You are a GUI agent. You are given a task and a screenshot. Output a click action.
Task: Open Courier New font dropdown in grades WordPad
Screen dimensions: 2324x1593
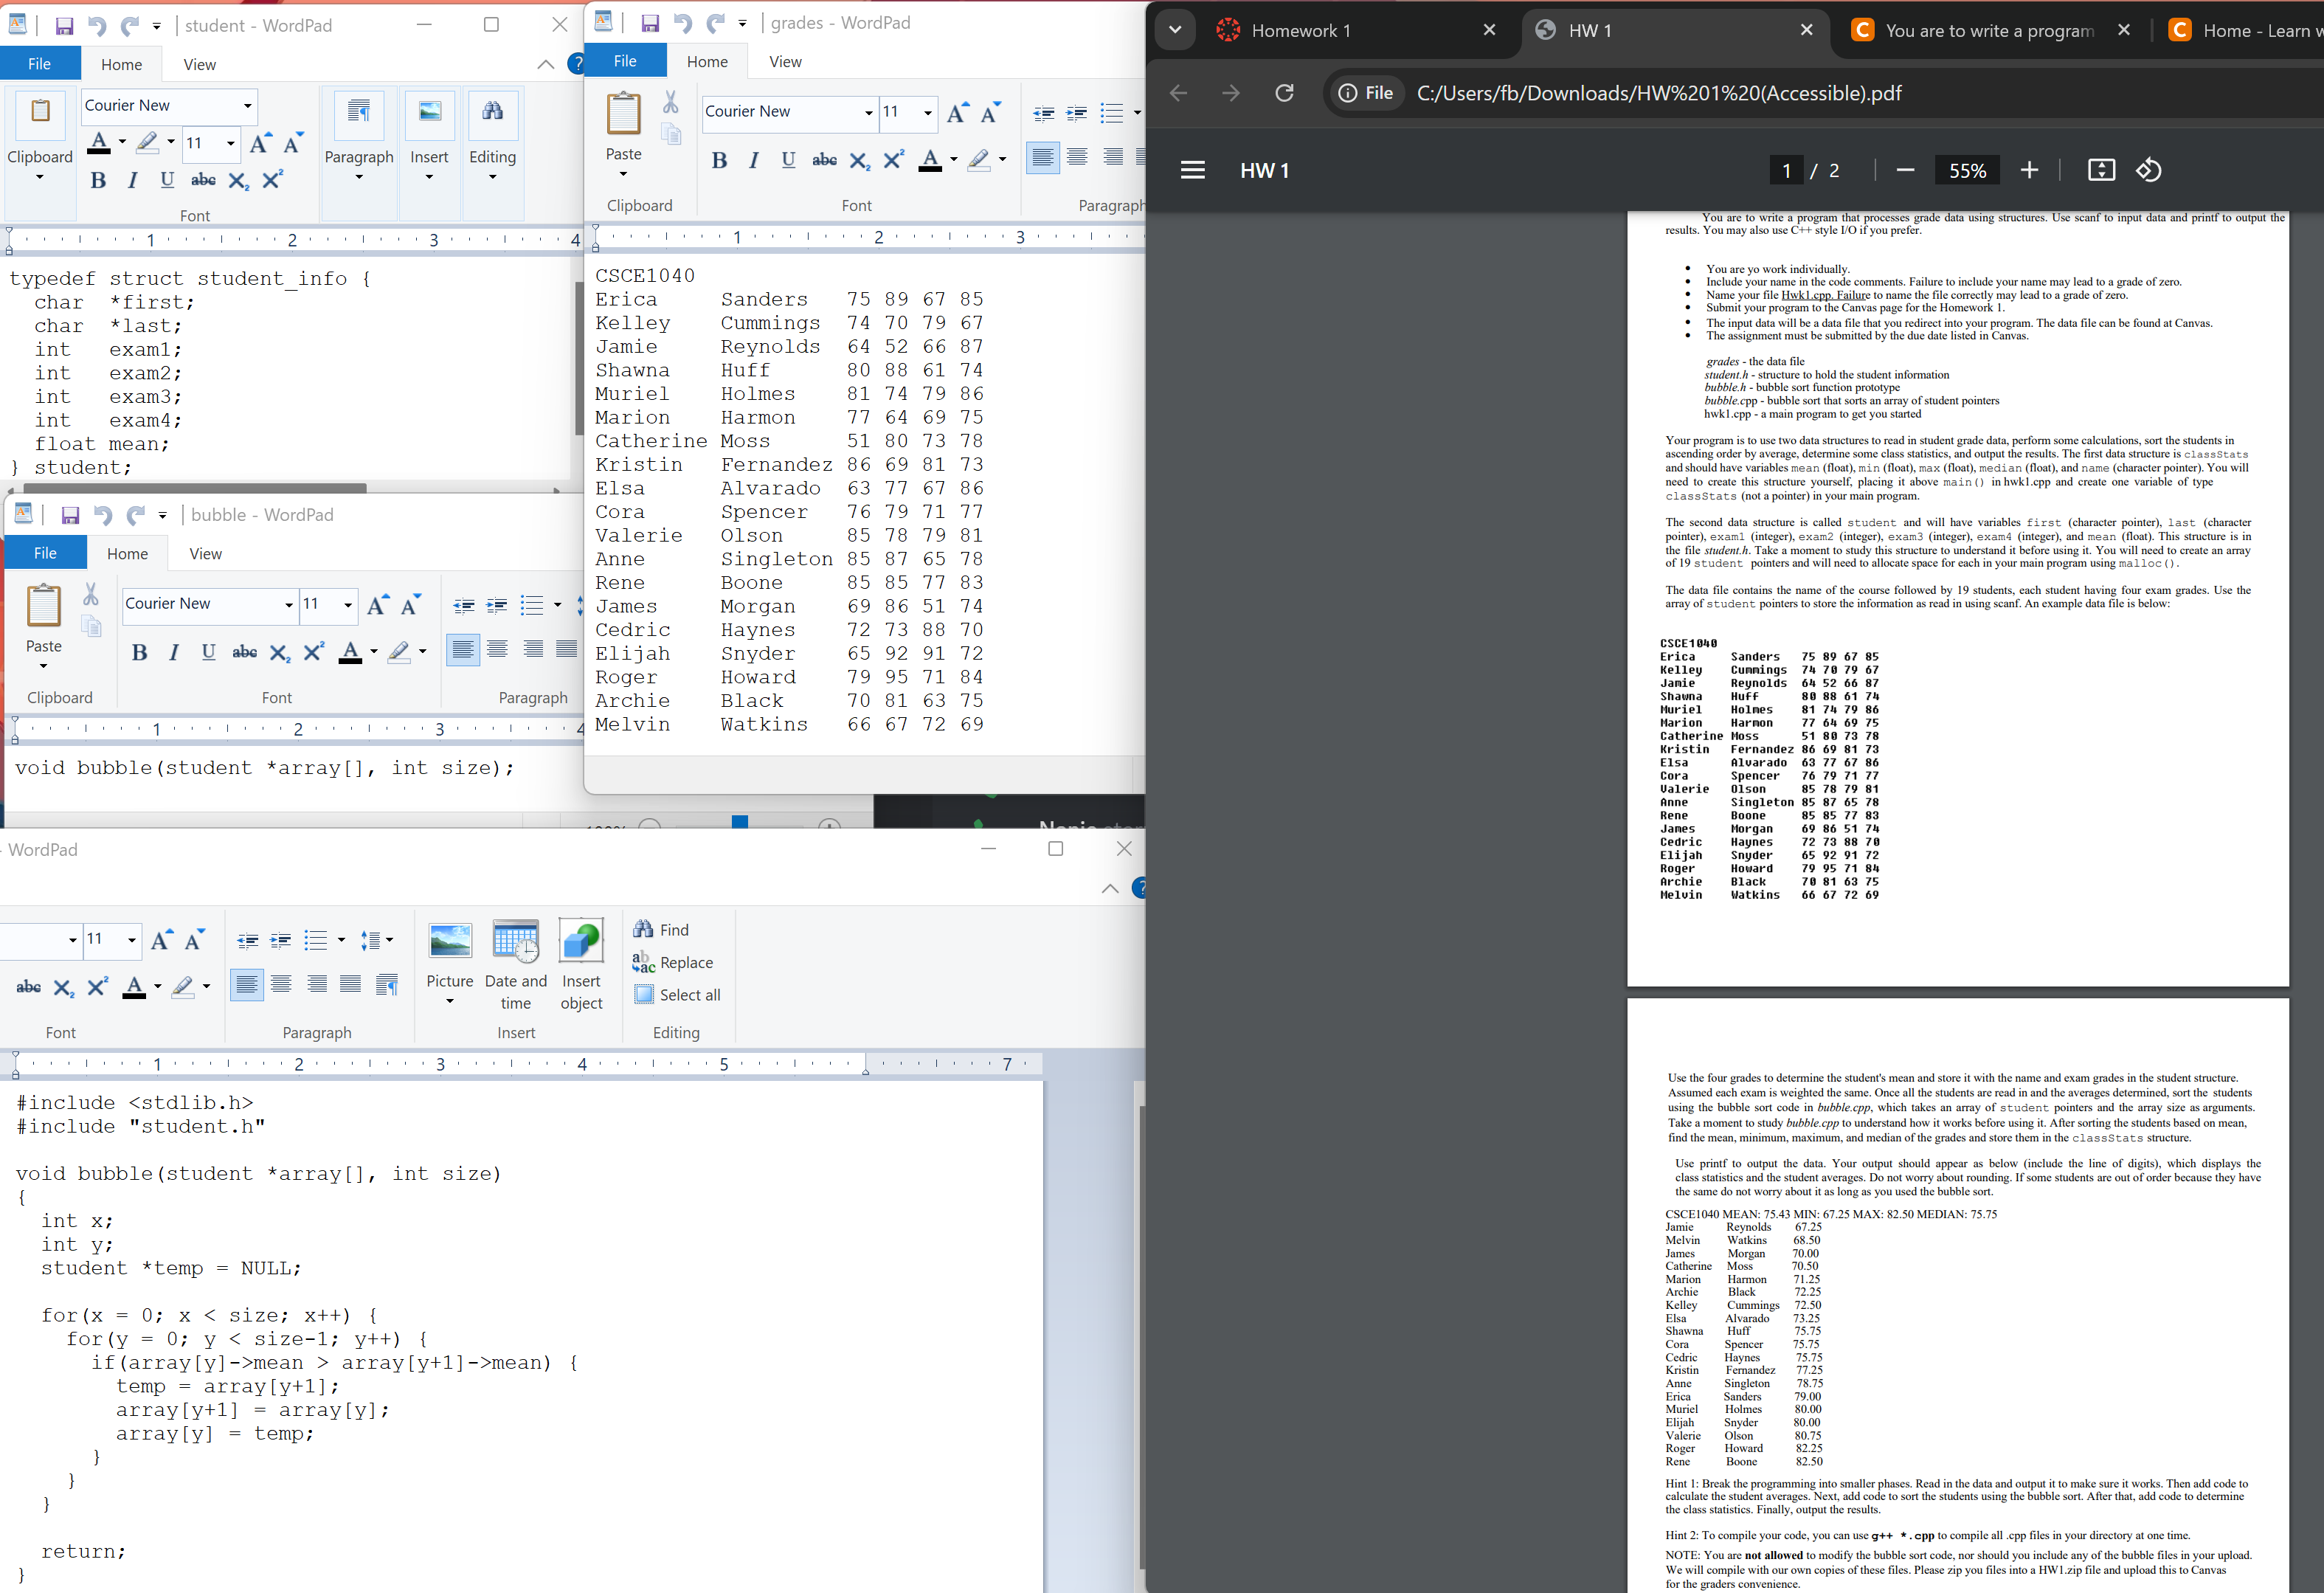coord(868,112)
